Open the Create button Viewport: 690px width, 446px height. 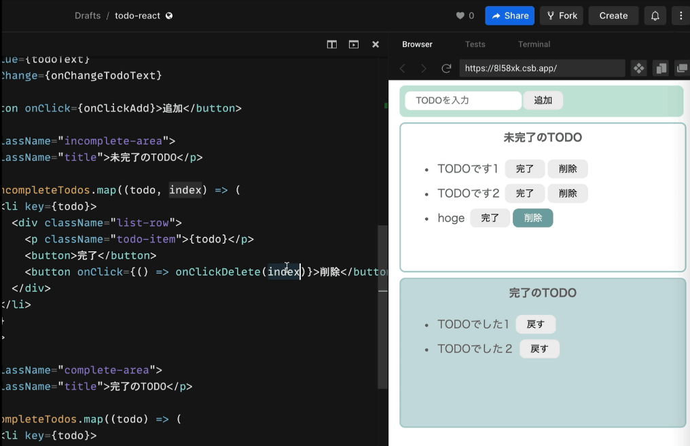(x=613, y=16)
